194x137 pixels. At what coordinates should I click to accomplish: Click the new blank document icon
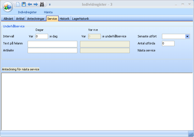(18, 4)
